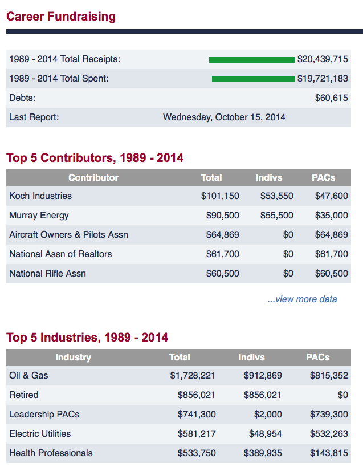Screen dimensions: 363x471
Task: Select the Koch Industries contributor row
Action: coord(178,196)
